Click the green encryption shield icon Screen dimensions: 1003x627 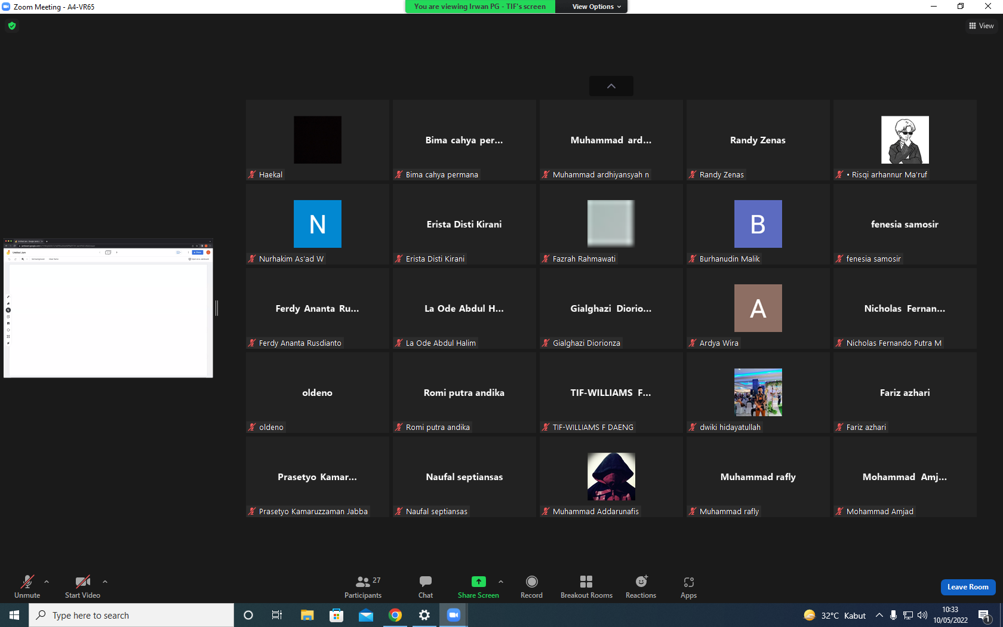pos(12,26)
